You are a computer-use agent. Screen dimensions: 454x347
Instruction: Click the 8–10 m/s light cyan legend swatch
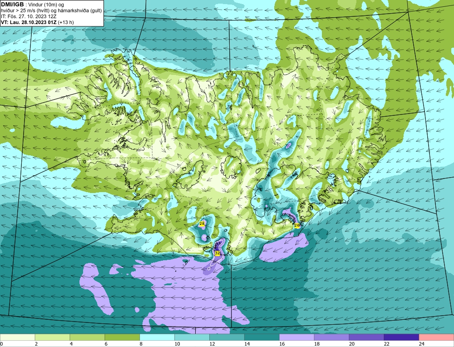[157, 337]
